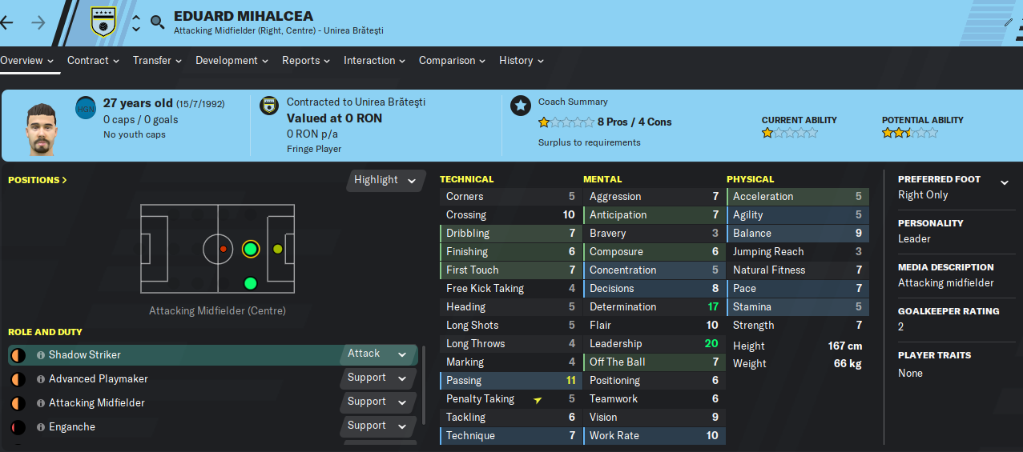Click the Positions heading link
Screen dimensions: 1023x452
pyautogui.click(x=38, y=180)
